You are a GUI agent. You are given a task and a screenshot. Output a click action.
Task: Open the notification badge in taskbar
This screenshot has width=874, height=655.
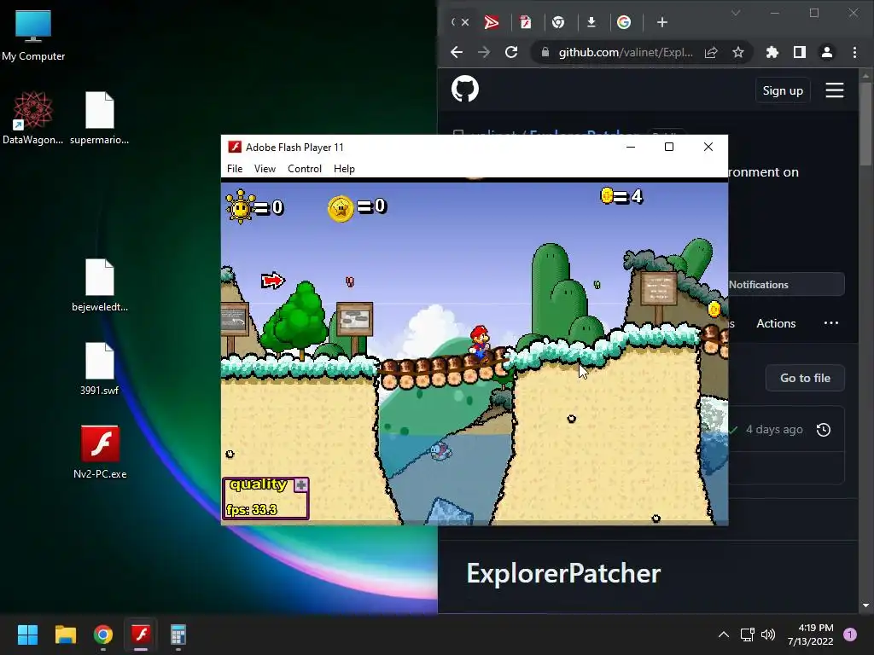pos(850,635)
